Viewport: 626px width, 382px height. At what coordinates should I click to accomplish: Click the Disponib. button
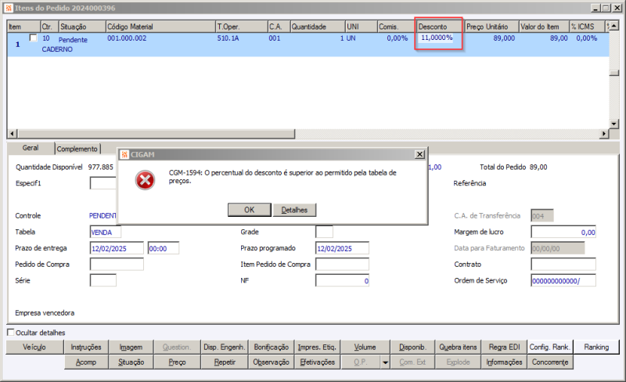click(x=412, y=347)
